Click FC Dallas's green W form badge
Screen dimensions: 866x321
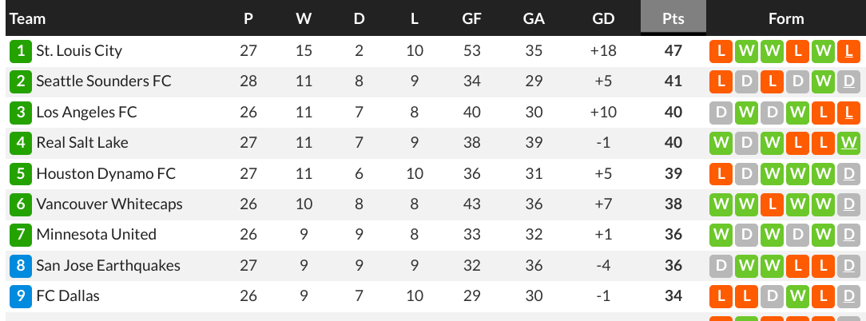pyautogui.click(x=797, y=296)
